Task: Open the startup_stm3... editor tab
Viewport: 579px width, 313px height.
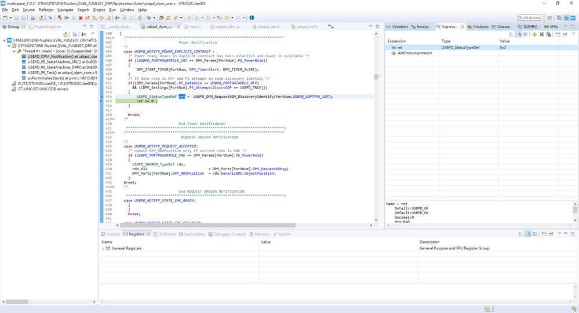Action: 267,27
